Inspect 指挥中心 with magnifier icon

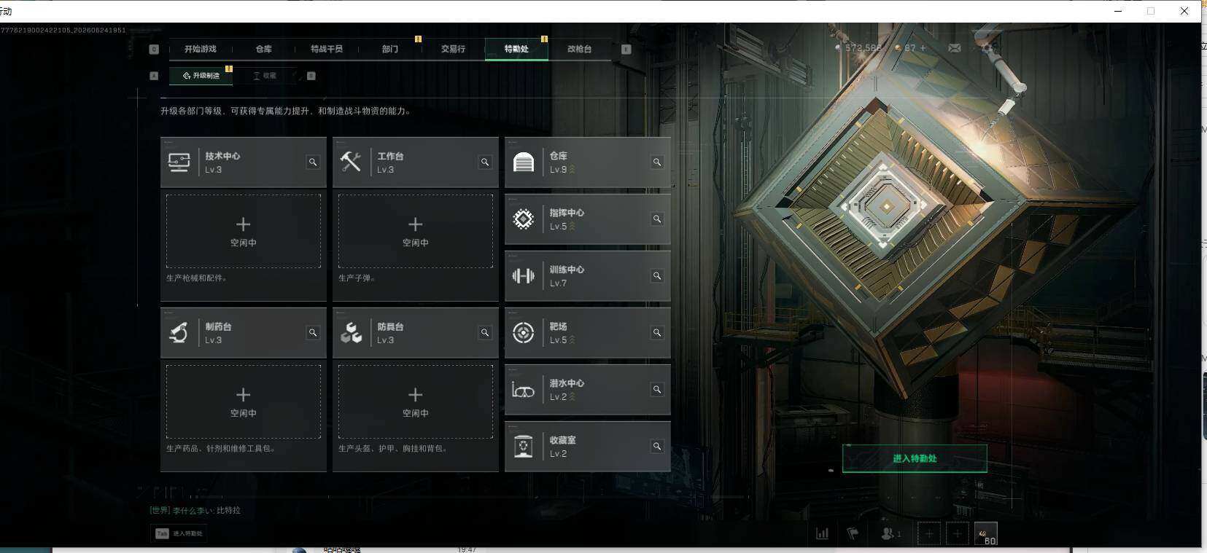pyautogui.click(x=657, y=219)
